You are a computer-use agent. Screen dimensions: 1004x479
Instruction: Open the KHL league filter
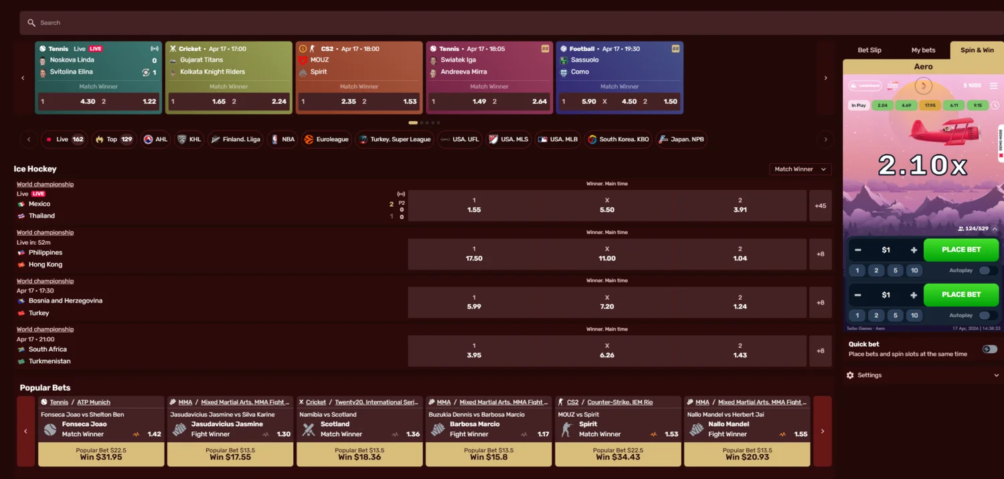pyautogui.click(x=189, y=139)
